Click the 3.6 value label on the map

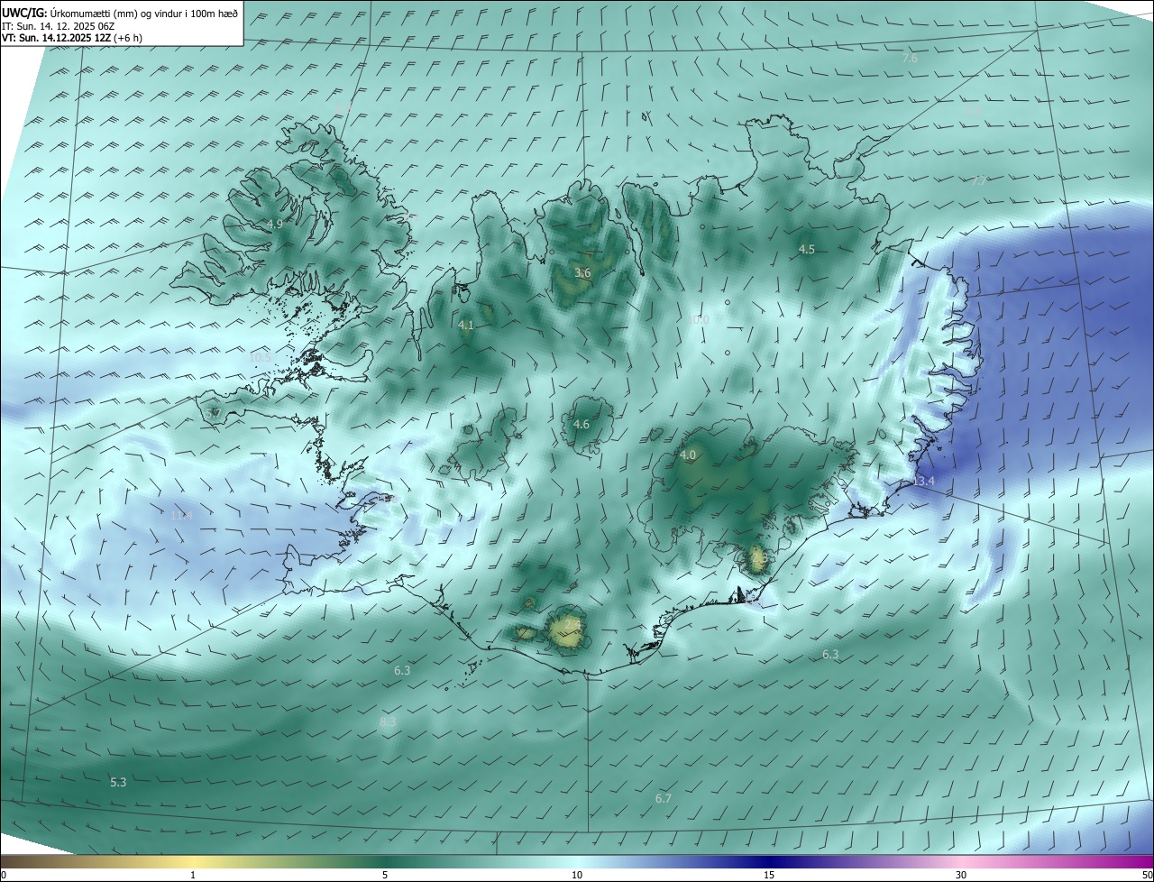point(582,272)
